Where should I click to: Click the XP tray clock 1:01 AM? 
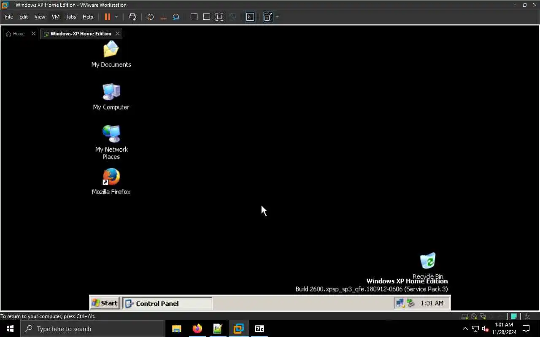pyautogui.click(x=432, y=303)
